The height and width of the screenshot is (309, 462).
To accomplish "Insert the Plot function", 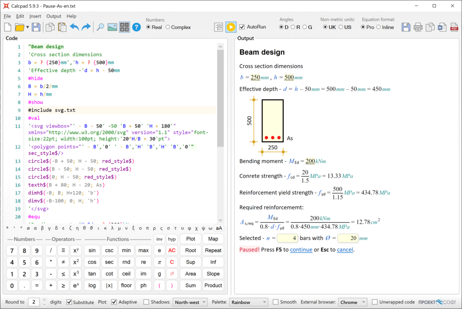I will [x=190, y=239].
